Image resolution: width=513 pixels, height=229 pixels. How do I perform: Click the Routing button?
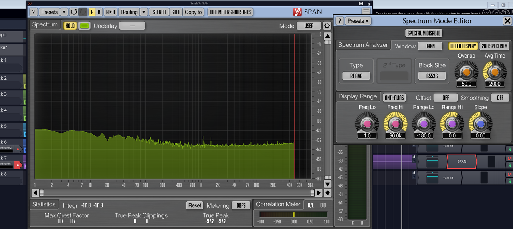129,12
